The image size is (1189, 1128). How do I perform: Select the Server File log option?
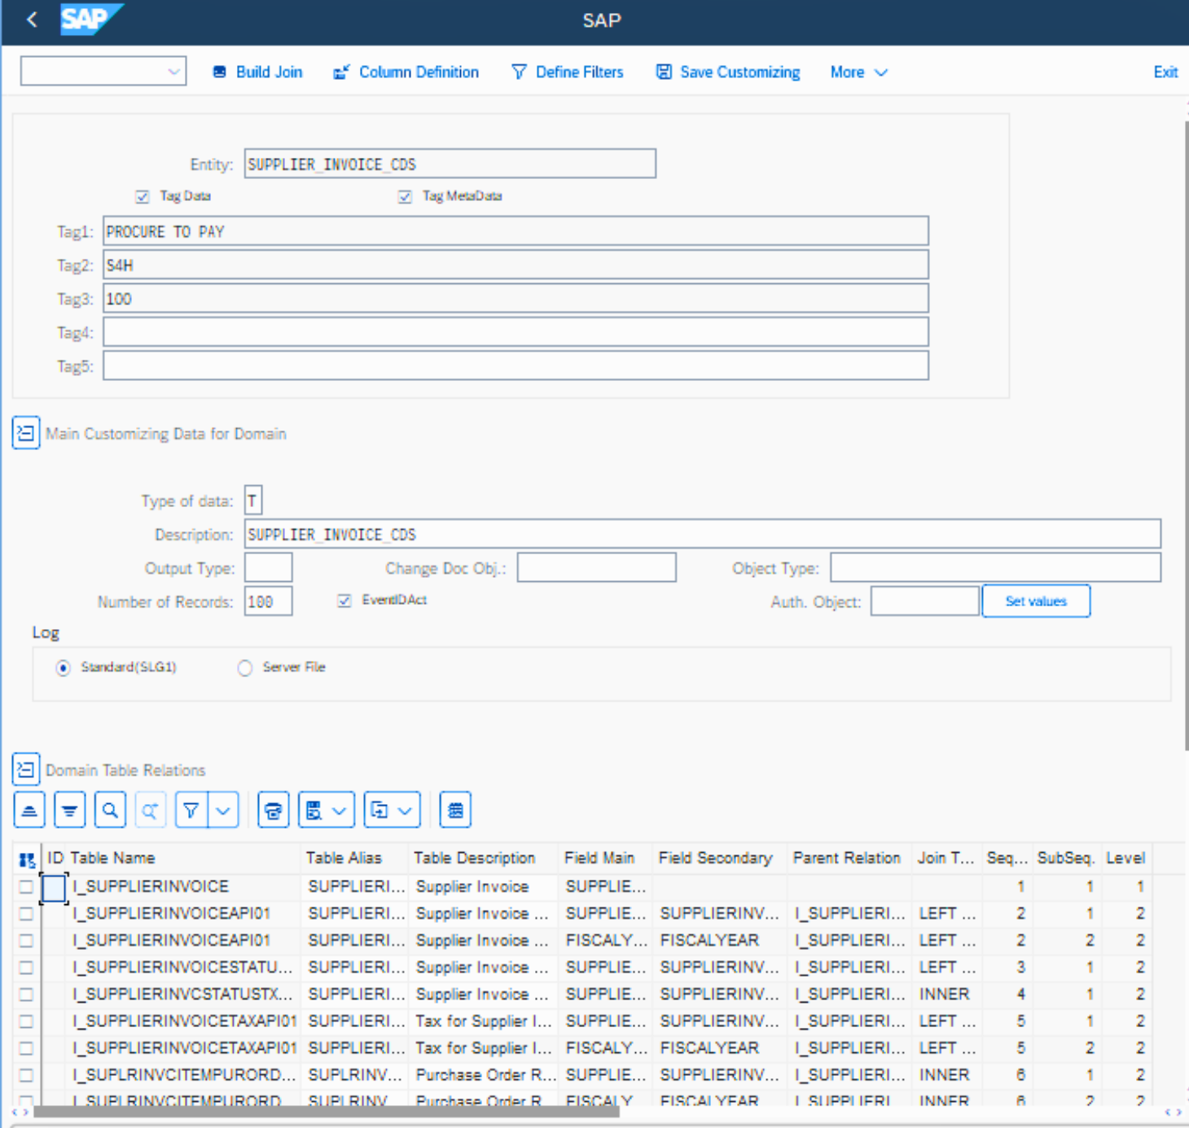click(x=245, y=668)
